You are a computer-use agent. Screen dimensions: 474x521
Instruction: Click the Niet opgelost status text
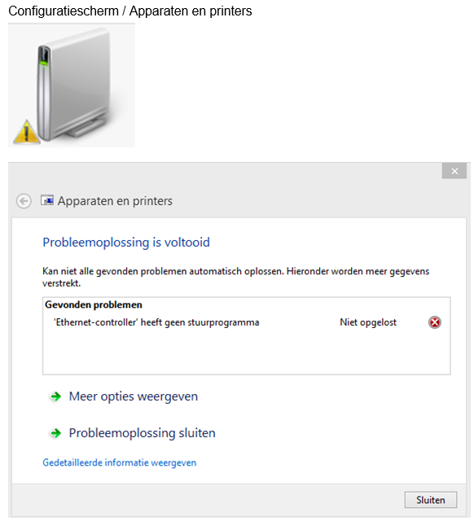click(368, 322)
